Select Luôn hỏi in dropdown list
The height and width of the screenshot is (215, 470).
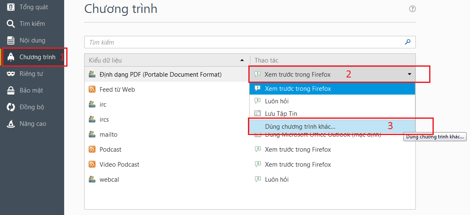(277, 101)
